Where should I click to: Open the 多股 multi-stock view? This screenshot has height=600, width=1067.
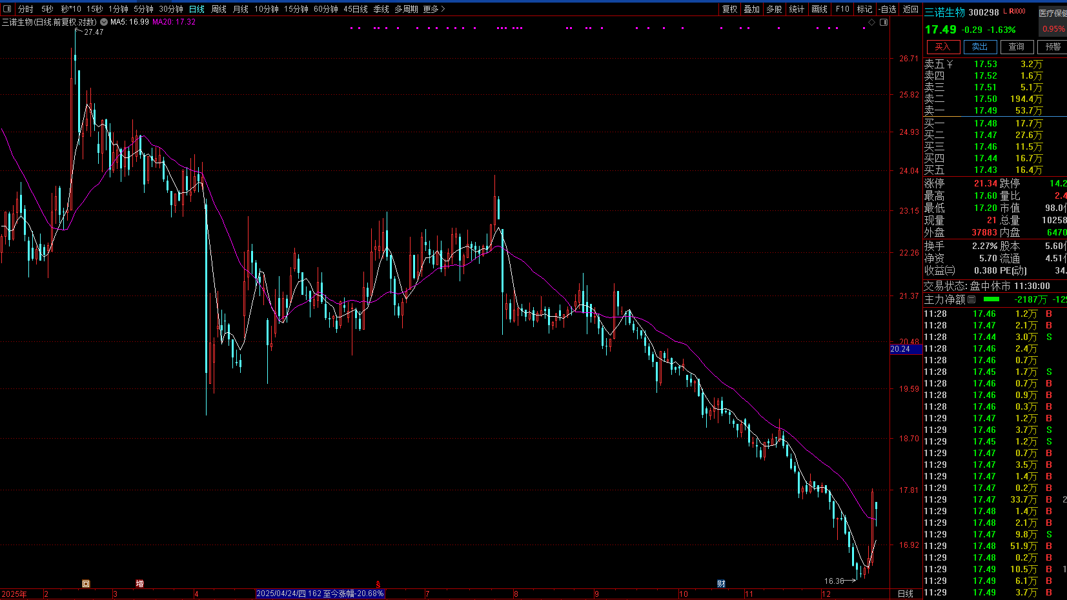[775, 9]
